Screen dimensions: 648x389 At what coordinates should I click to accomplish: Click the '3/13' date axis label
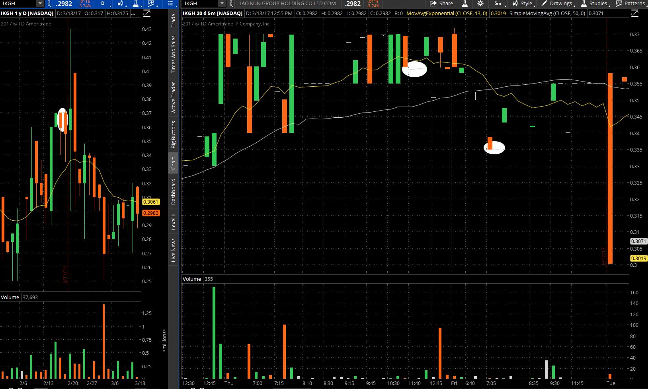(x=140, y=383)
